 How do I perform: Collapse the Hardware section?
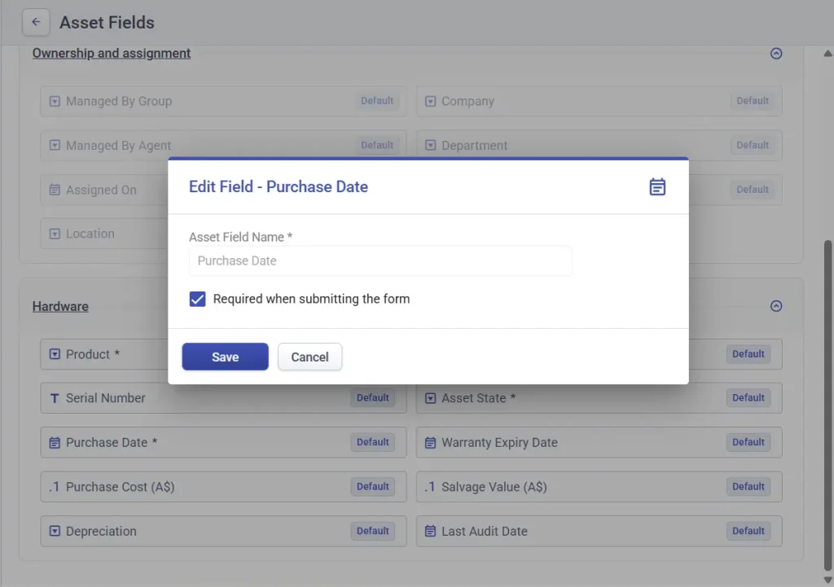(x=775, y=306)
